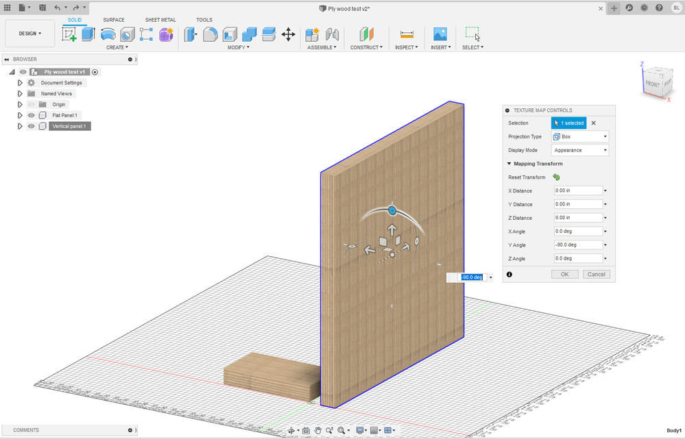Open the Data Panel grid icon
Screen dimensions: 685x439
[8, 8]
